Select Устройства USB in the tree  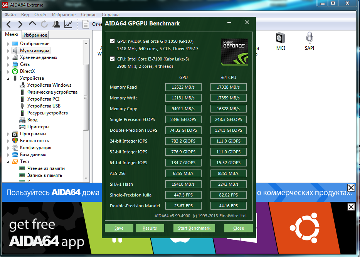(x=44, y=106)
